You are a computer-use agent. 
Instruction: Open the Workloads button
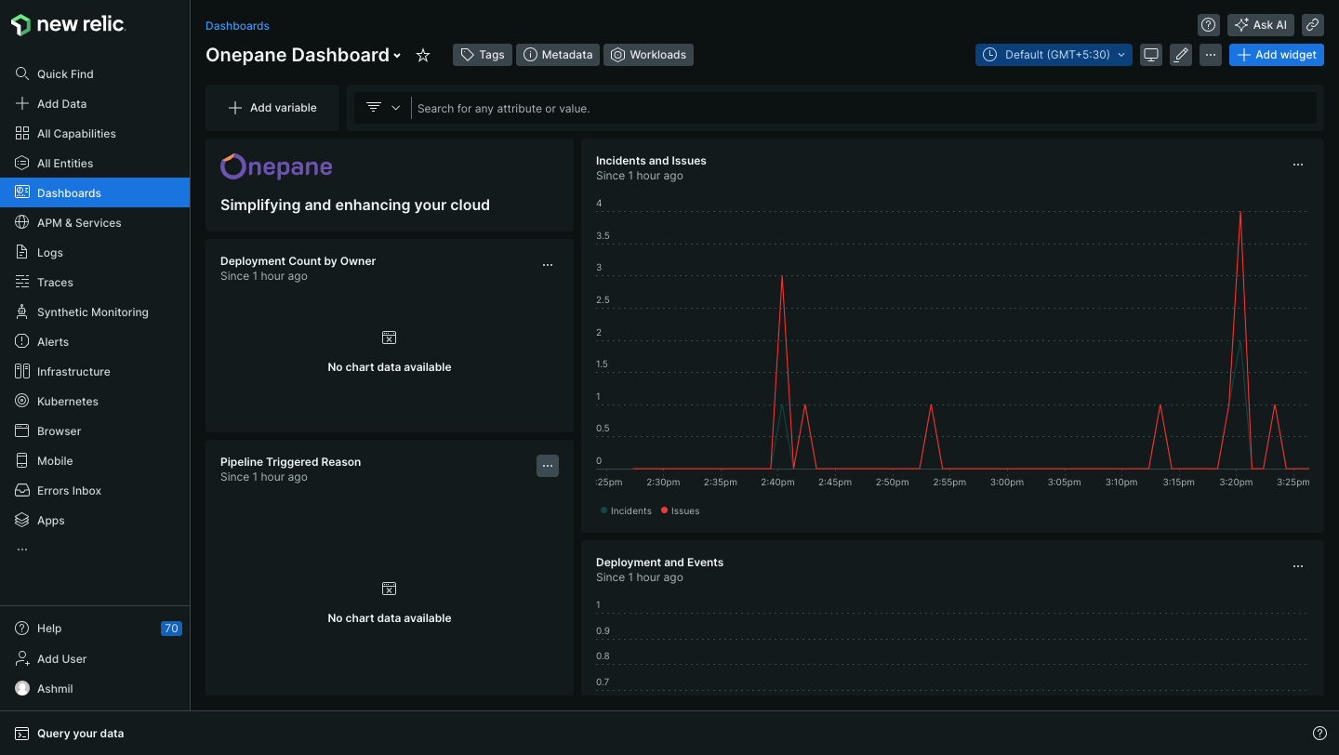coord(649,55)
